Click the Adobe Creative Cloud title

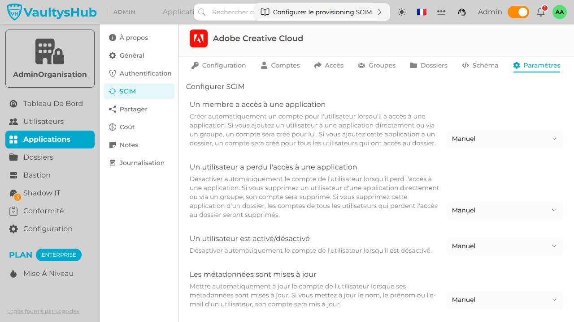258,38
